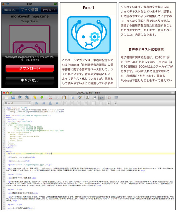Insert a chapter break
Screen dimensions: 177x213
109,98
